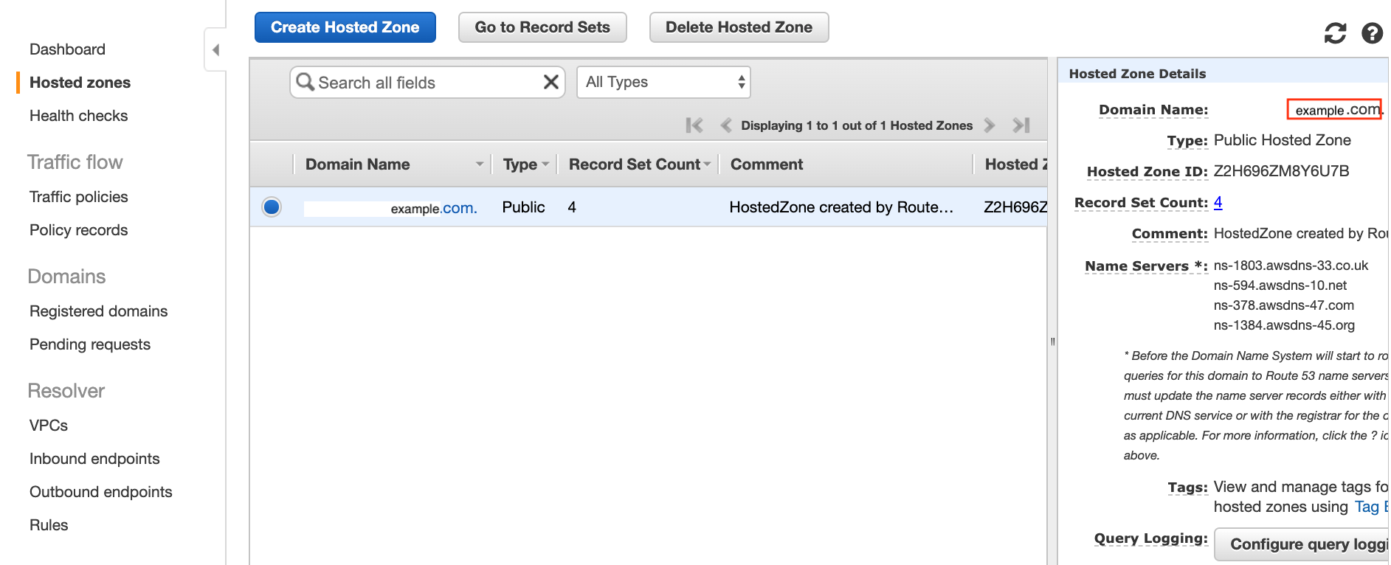The height and width of the screenshot is (565, 1391).
Task: Open the All Types filter dropdown
Action: point(663,82)
